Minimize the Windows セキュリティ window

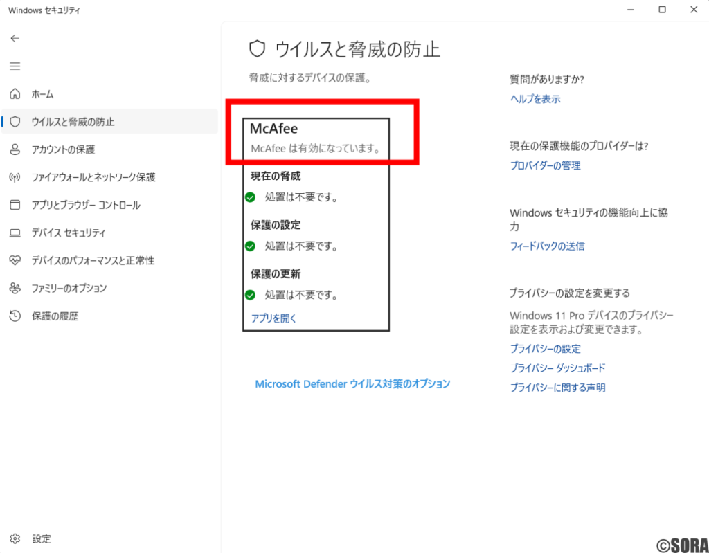tap(631, 10)
